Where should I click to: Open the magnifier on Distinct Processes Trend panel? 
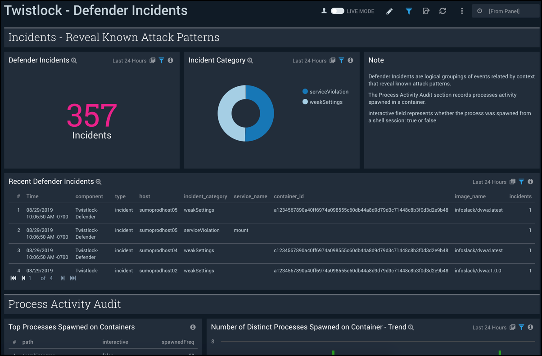click(x=410, y=327)
